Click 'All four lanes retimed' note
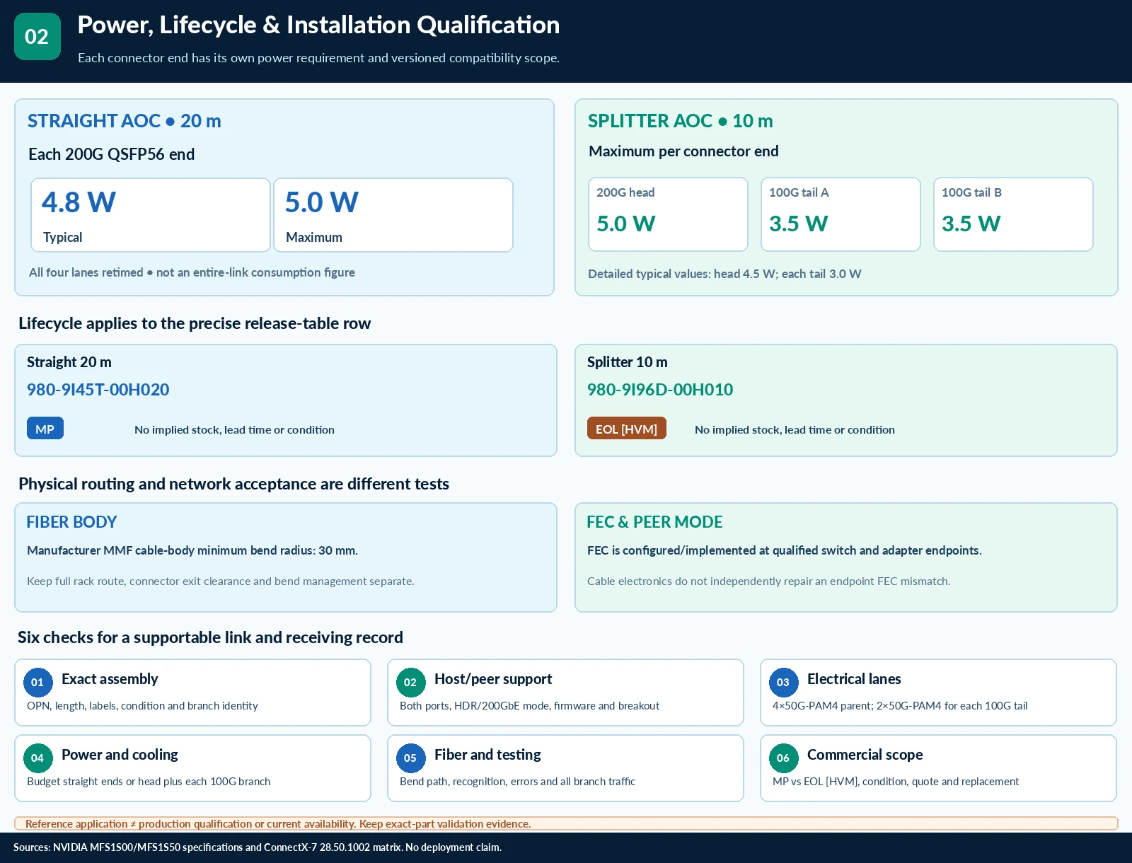 pyautogui.click(x=192, y=272)
